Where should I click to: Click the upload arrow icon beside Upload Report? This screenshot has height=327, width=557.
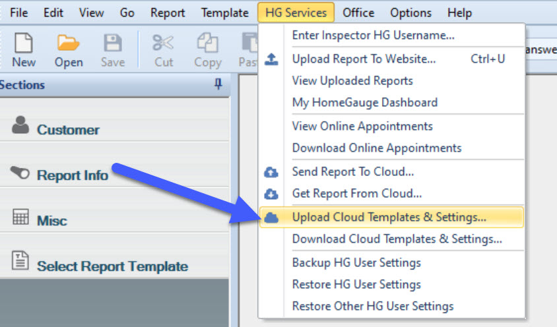click(x=271, y=59)
